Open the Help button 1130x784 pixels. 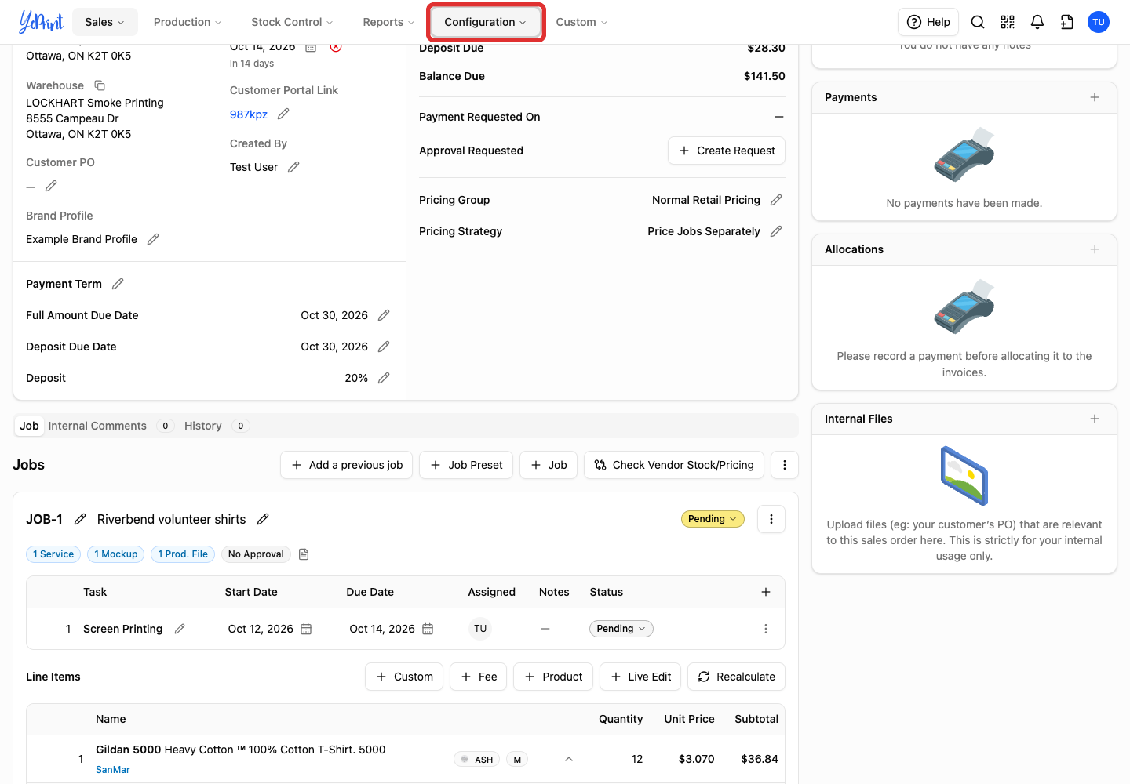pos(929,22)
